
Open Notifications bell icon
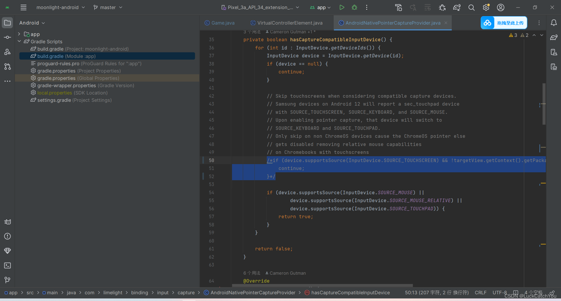coord(554,23)
